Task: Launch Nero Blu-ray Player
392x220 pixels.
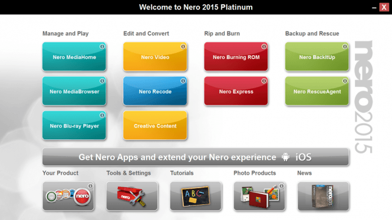Action: click(x=74, y=125)
